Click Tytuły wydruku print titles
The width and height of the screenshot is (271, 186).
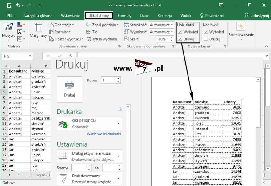(102, 39)
